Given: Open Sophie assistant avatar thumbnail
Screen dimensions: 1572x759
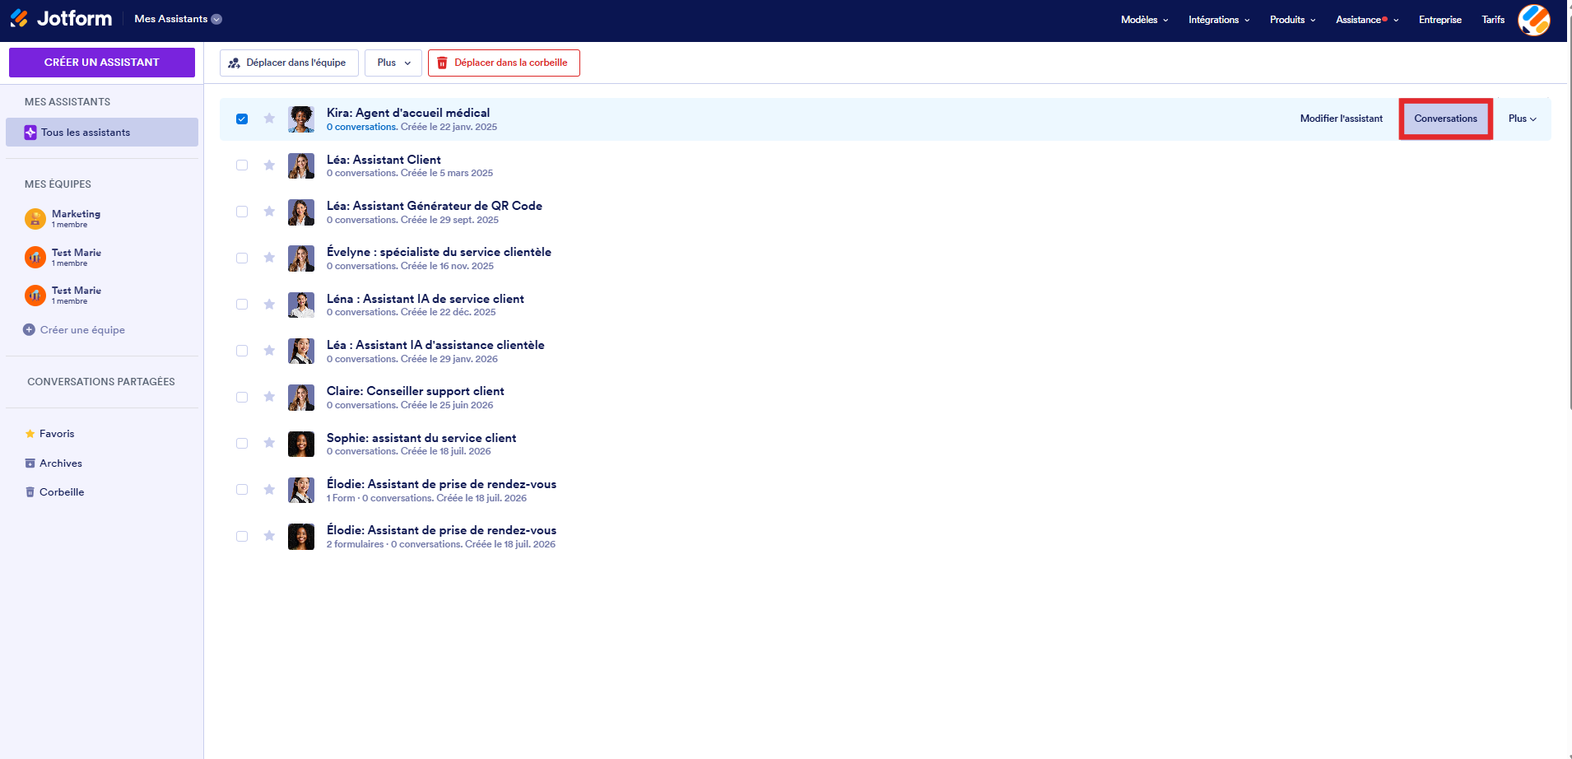Looking at the screenshot, I should 301,444.
